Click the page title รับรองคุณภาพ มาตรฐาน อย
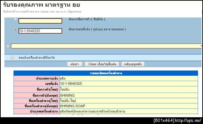The image size is (203, 124). [41, 5]
